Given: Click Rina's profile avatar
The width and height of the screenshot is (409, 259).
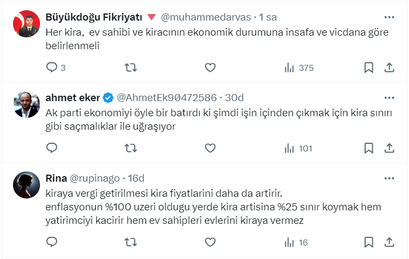Looking at the screenshot, I should pos(27,185).
